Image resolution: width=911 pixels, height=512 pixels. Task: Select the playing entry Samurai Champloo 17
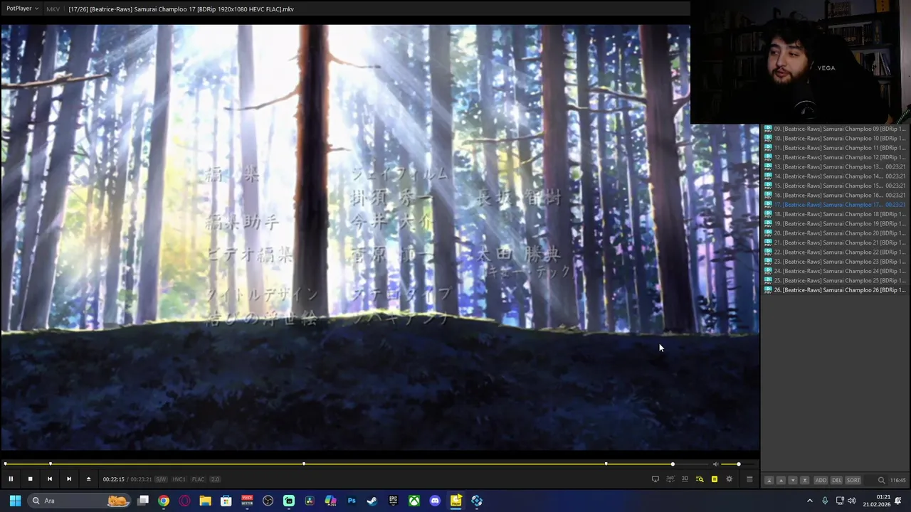(x=835, y=205)
